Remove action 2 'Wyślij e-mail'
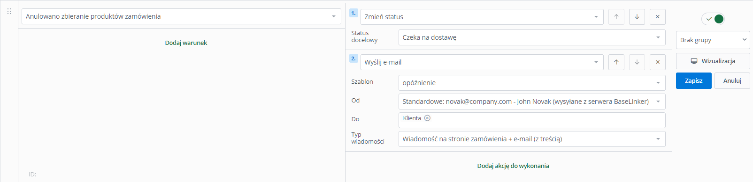753x182 pixels. coord(658,62)
